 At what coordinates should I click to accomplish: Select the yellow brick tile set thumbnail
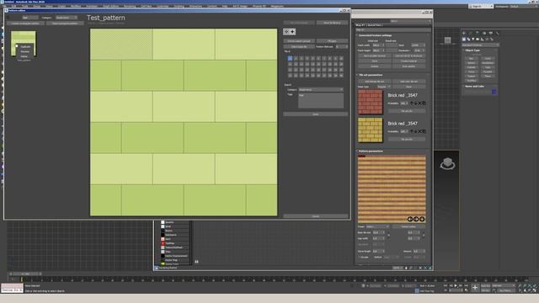coord(371,130)
